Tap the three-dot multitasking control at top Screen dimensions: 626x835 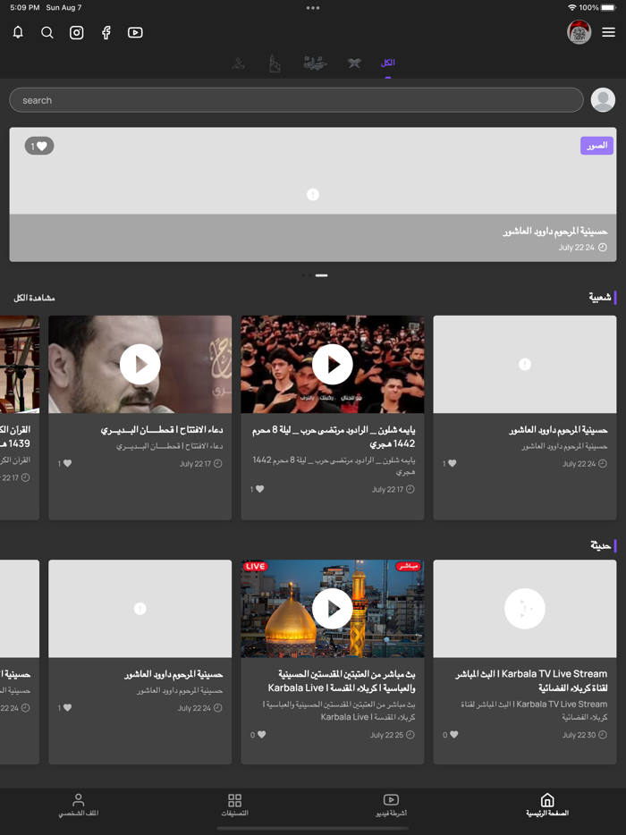pos(313,8)
